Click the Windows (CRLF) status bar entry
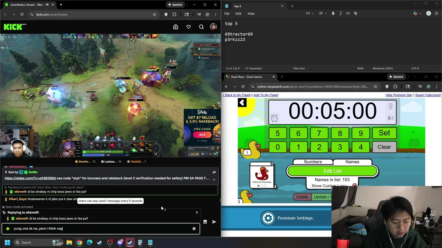 pos(382,68)
